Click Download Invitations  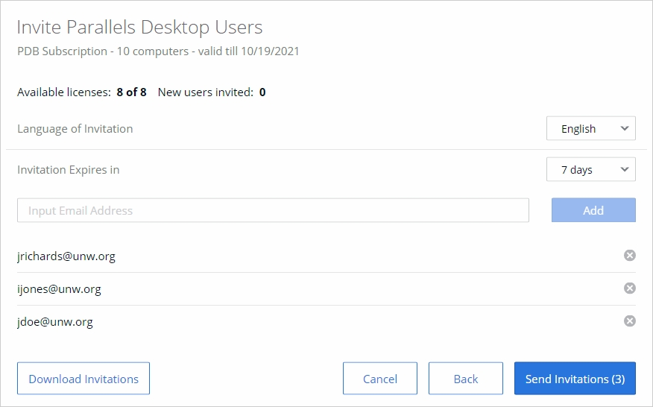coord(83,379)
